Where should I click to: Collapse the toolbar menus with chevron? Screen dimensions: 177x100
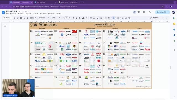click(x=167, y=18)
